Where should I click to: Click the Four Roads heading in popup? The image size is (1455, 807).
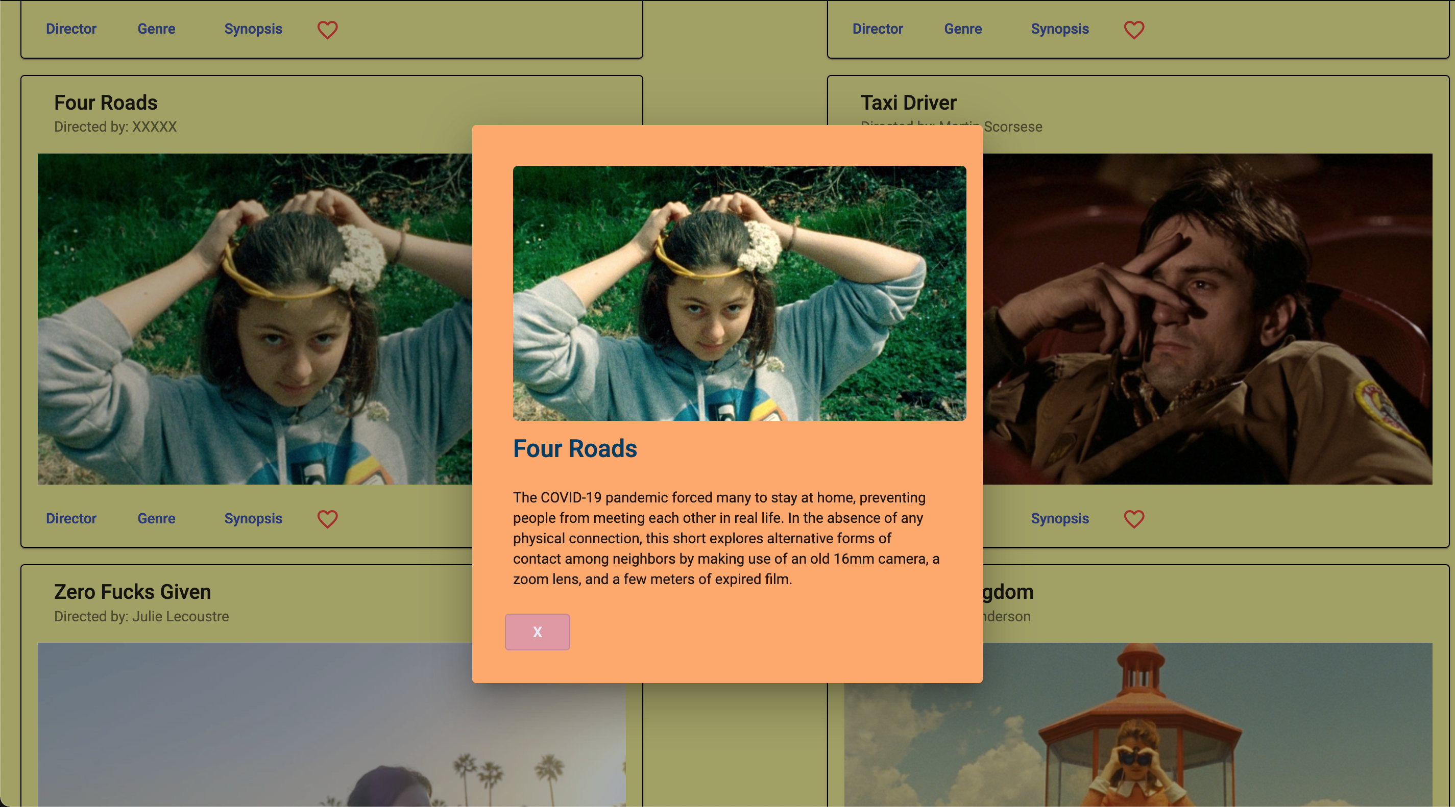(574, 449)
